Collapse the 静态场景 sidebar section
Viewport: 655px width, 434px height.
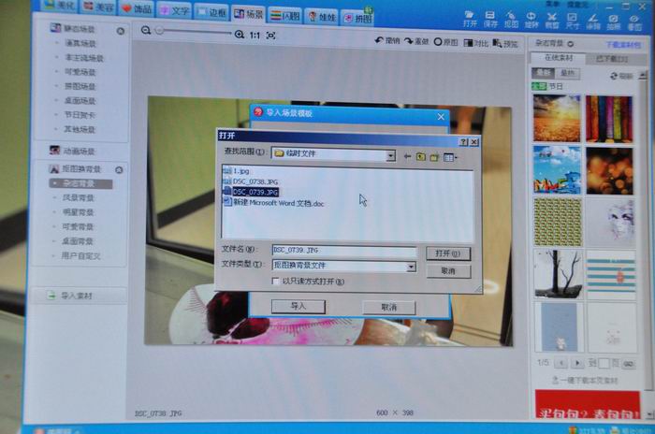120,31
